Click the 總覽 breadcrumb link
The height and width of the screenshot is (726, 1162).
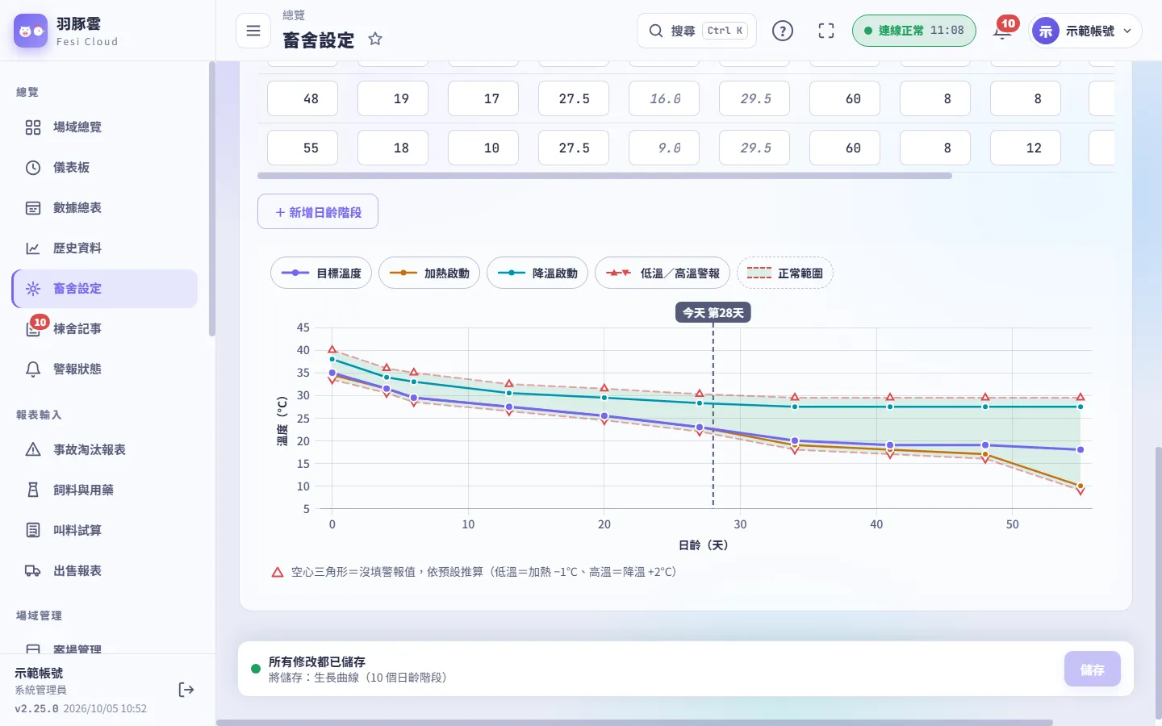click(x=294, y=15)
